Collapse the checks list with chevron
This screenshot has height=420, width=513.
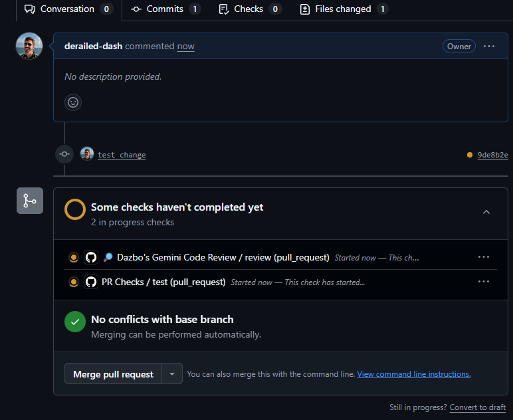[486, 212]
